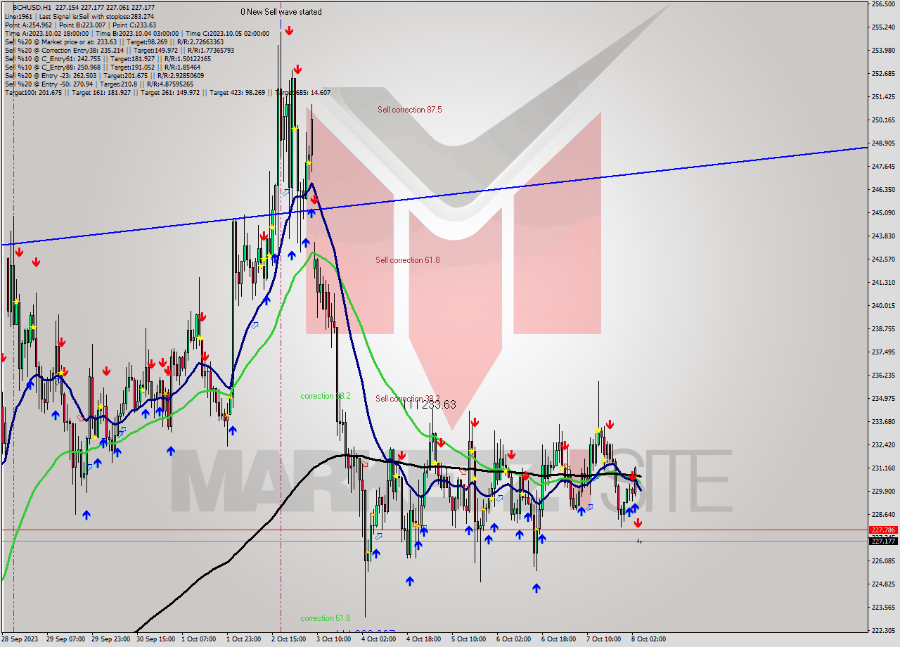Click the 248.905 price axis value

[883, 143]
